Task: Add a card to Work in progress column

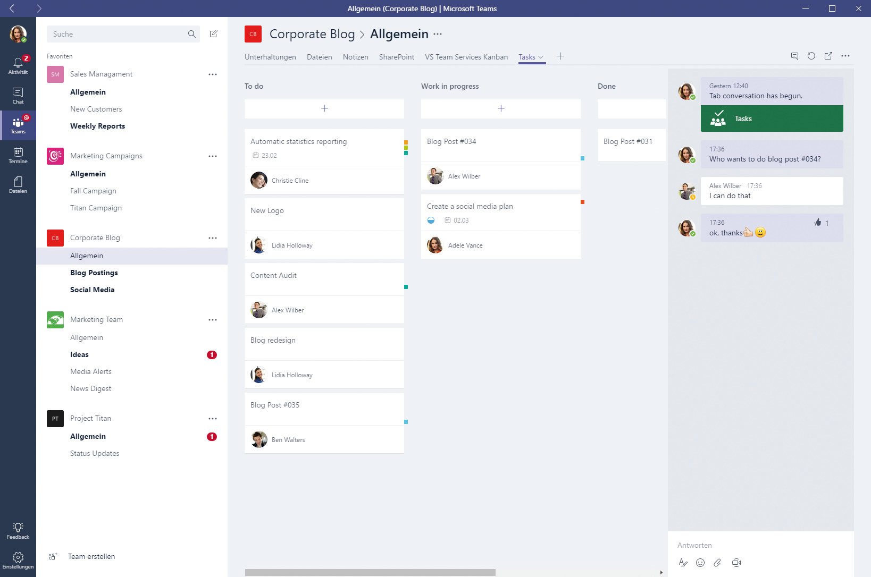Action: [501, 108]
